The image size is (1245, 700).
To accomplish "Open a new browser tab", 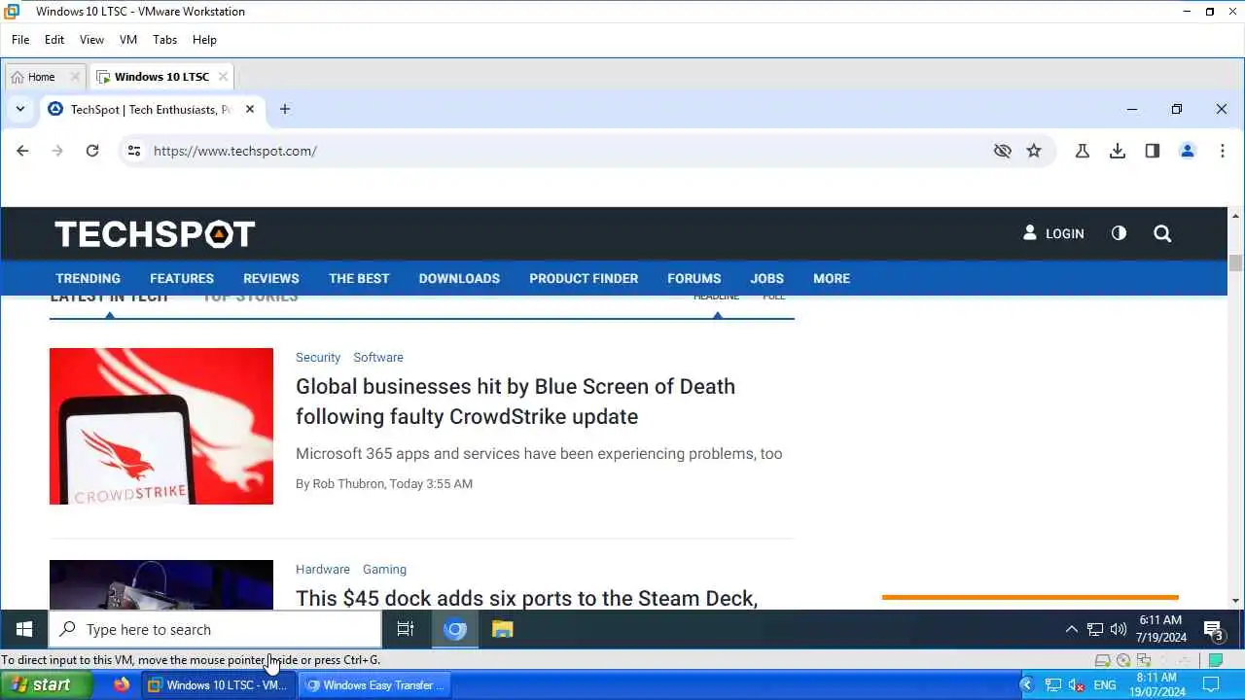I will pos(285,109).
